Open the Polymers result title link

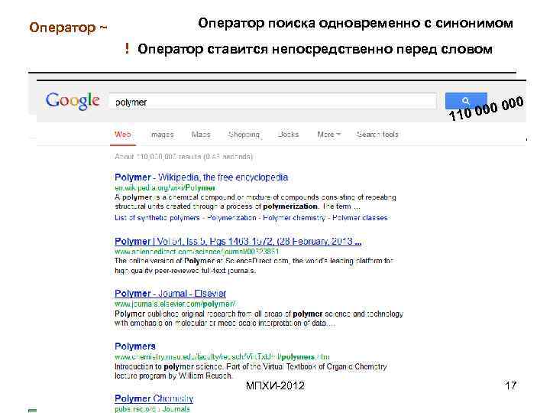135,346
